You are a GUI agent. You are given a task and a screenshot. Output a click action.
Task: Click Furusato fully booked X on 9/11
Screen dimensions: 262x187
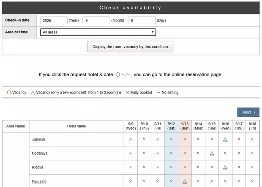158,181
